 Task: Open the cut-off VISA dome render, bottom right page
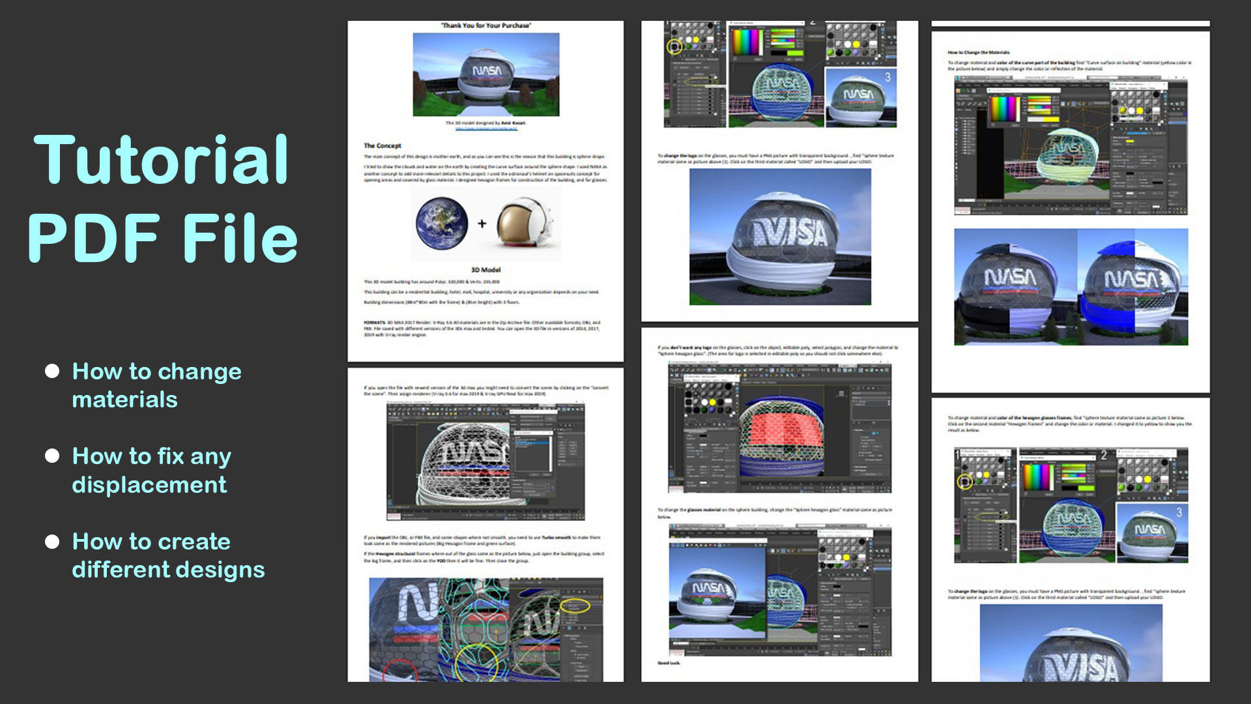1071,643
